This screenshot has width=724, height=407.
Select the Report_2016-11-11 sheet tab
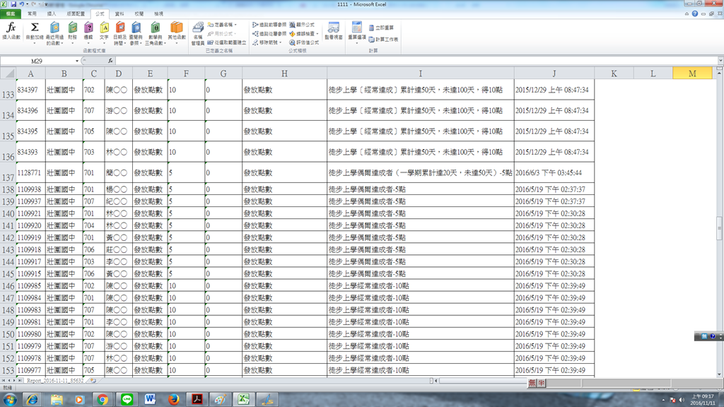click(55, 381)
